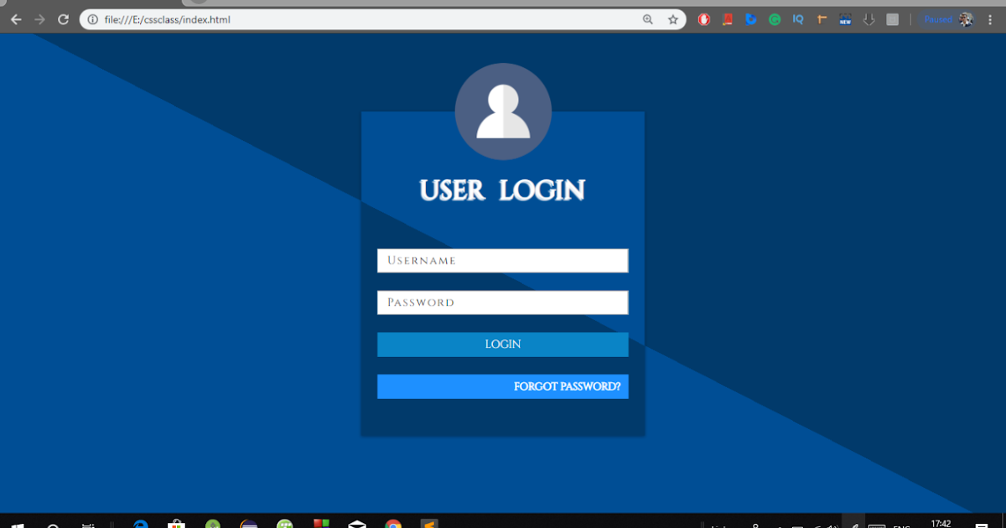Open Chrome's three-dot customize menu

tap(989, 19)
